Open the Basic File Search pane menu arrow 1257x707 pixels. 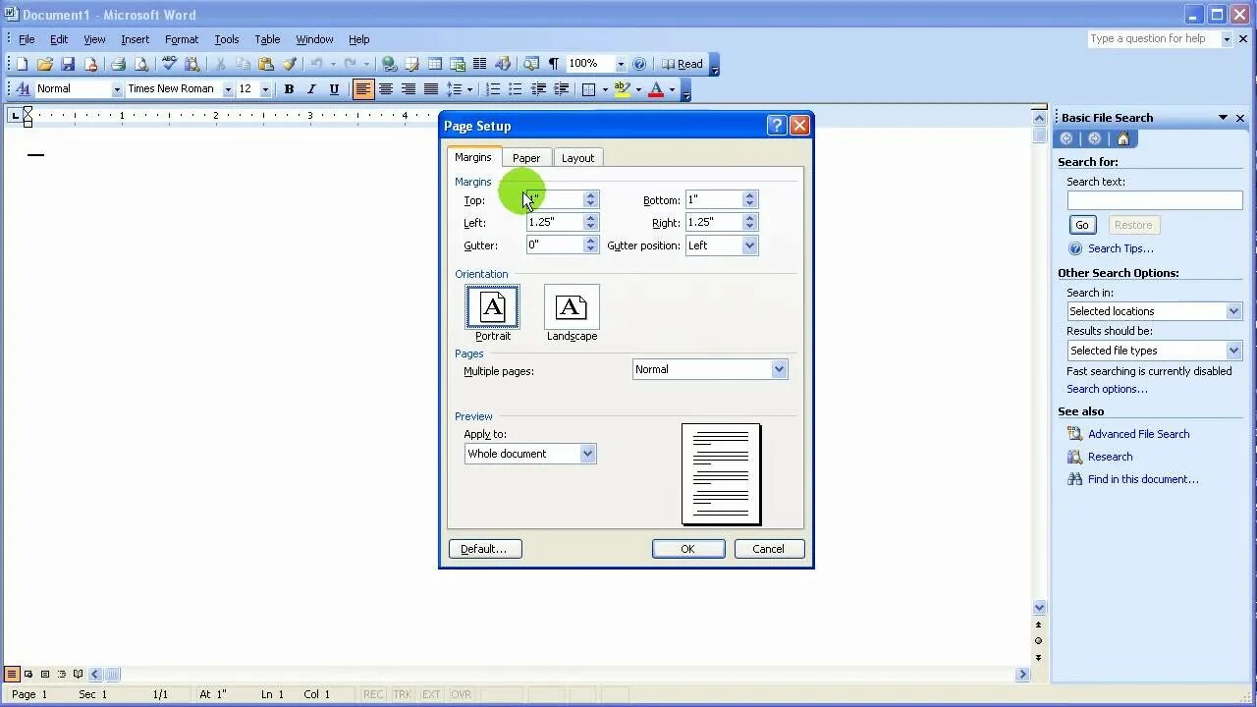[x=1224, y=118]
